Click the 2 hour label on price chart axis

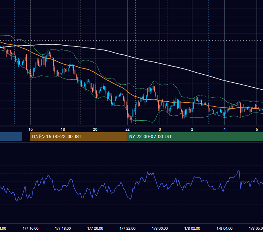coord(192,130)
